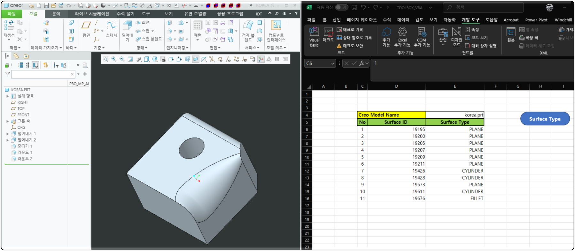The height and width of the screenshot is (251, 575).
Task: Click Record Macro (매크로 기록)
Action: [350, 29]
